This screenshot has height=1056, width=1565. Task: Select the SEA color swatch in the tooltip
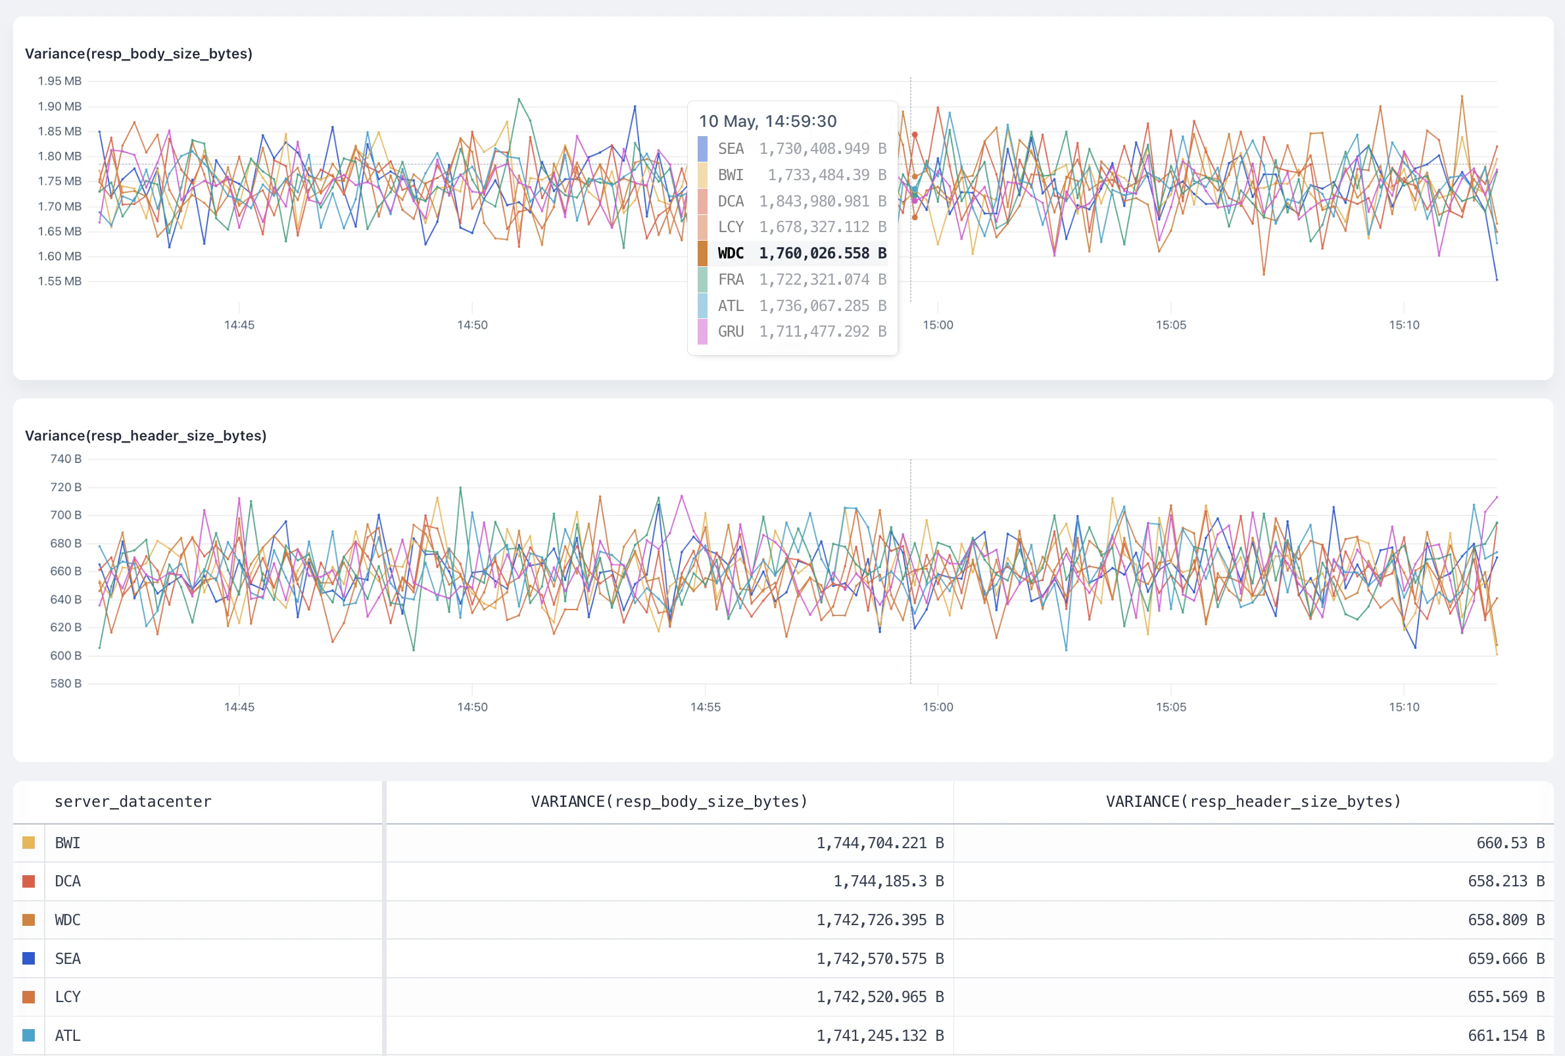tap(702, 149)
